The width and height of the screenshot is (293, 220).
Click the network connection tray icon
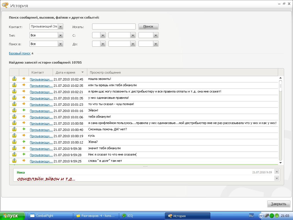(x=266, y=216)
